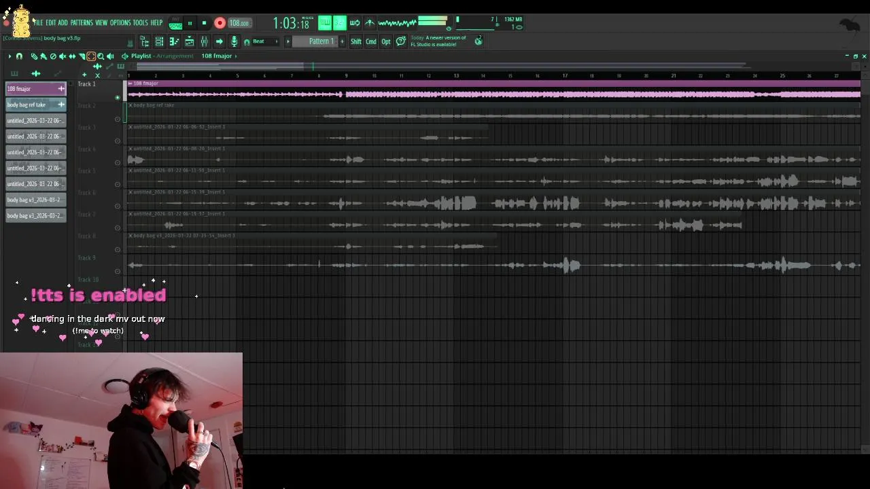Toggle the loop recording button
The width and height of the screenshot is (870, 489).
(355, 23)
